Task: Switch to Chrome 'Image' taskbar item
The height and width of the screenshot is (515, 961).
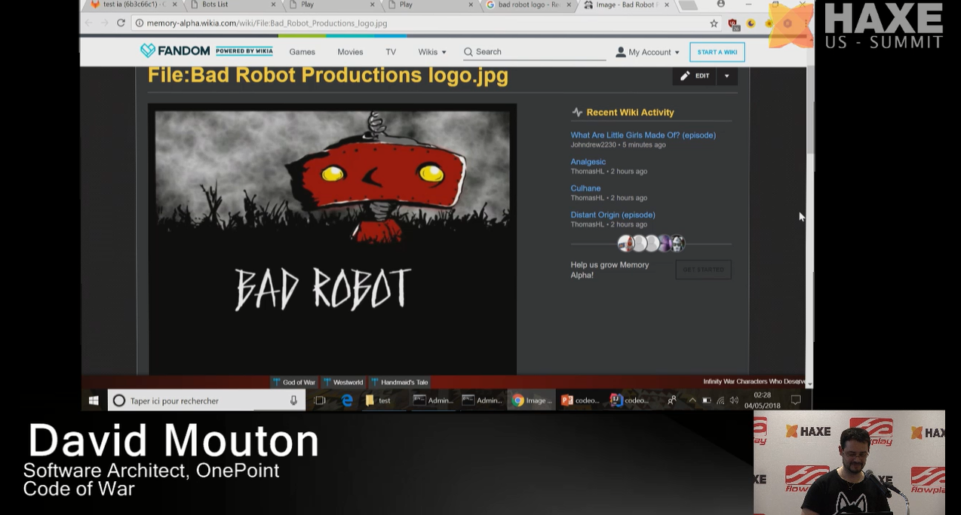Action: 532,401
